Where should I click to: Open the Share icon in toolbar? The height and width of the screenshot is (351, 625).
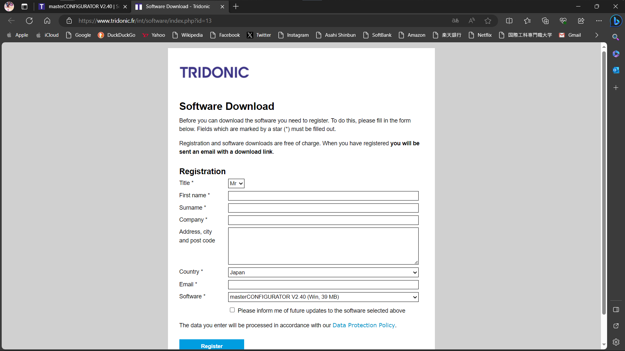(581, 21)
